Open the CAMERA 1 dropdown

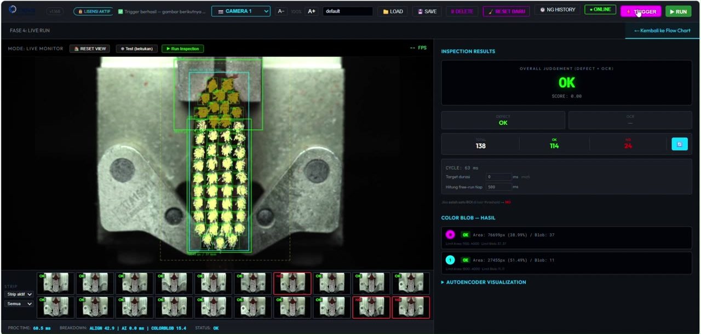(x=241, y=11)
